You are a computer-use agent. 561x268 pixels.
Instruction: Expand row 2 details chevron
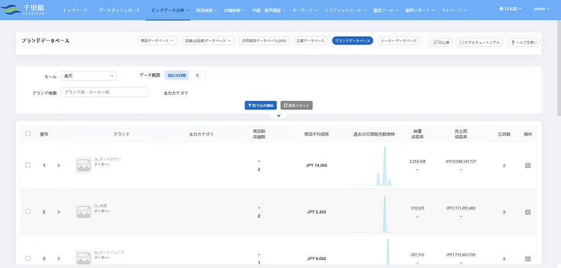coord(59,212)
